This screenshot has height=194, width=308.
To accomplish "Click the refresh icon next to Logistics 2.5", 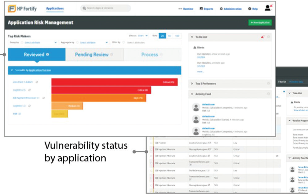I will pyautogui.click(x=29, y=90).
